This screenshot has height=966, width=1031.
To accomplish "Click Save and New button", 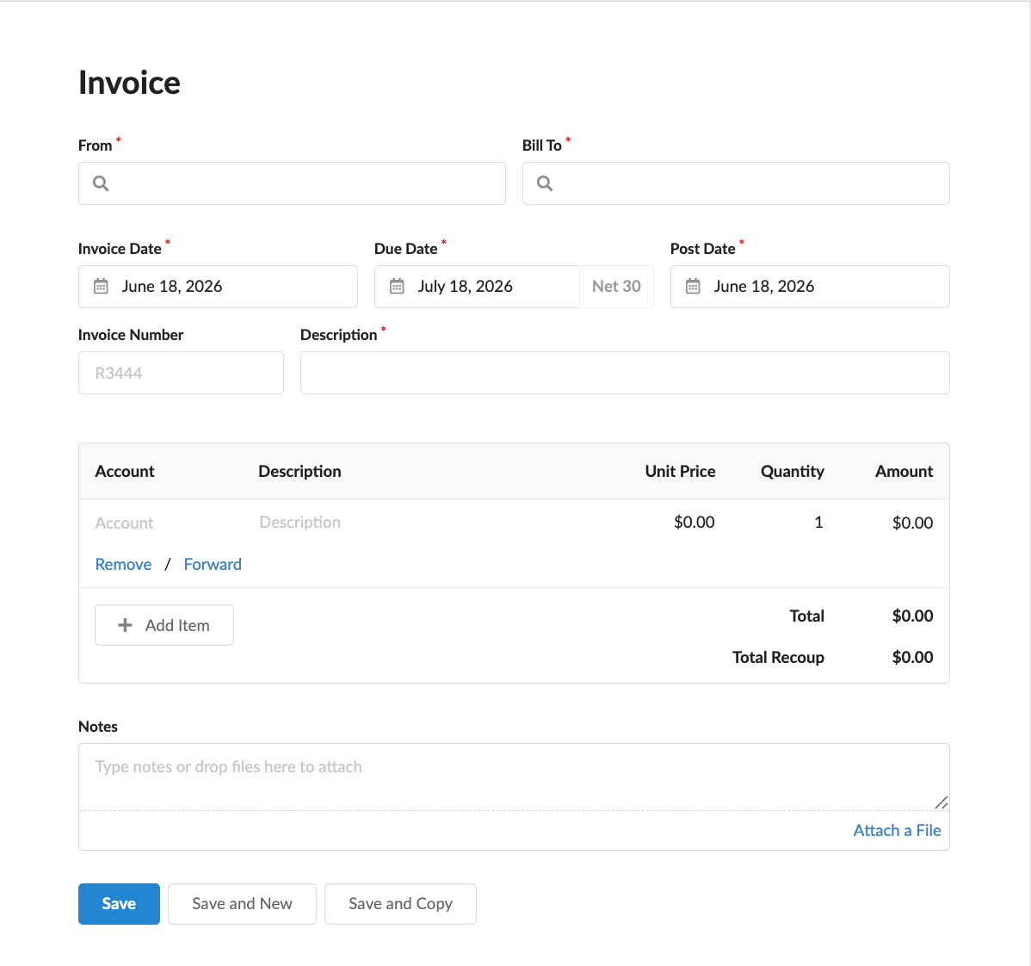I will coord(242,903).
